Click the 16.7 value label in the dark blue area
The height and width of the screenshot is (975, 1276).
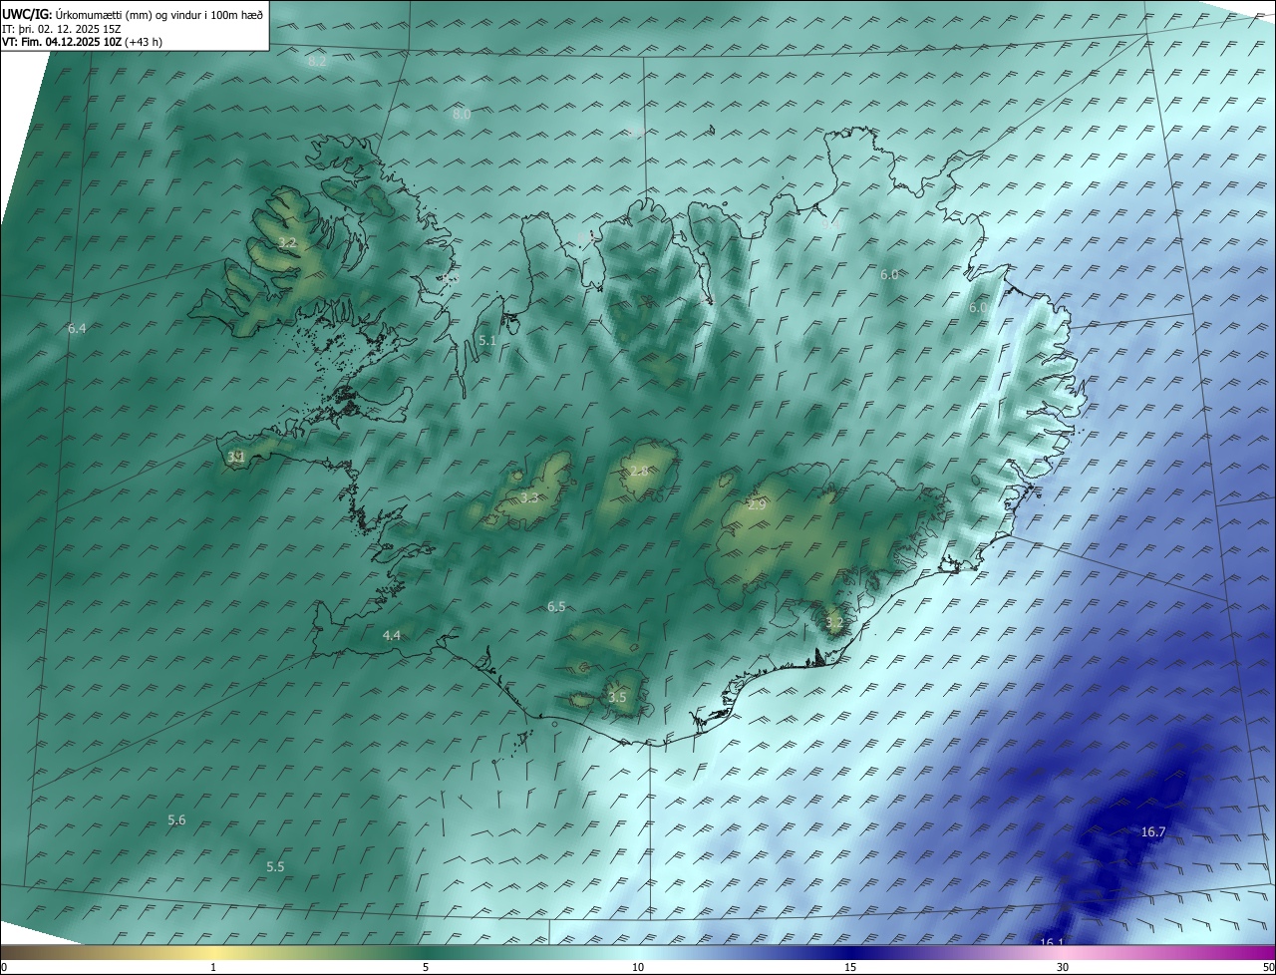coord(1153,831)
